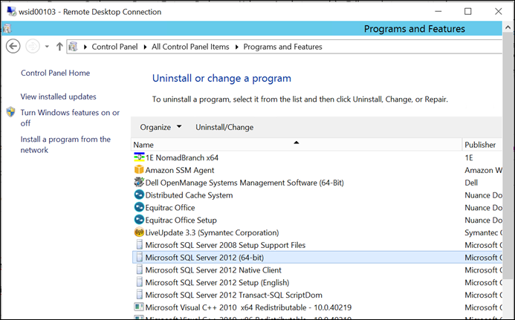Sort the list by the Publisher column header

coord(482,145)
